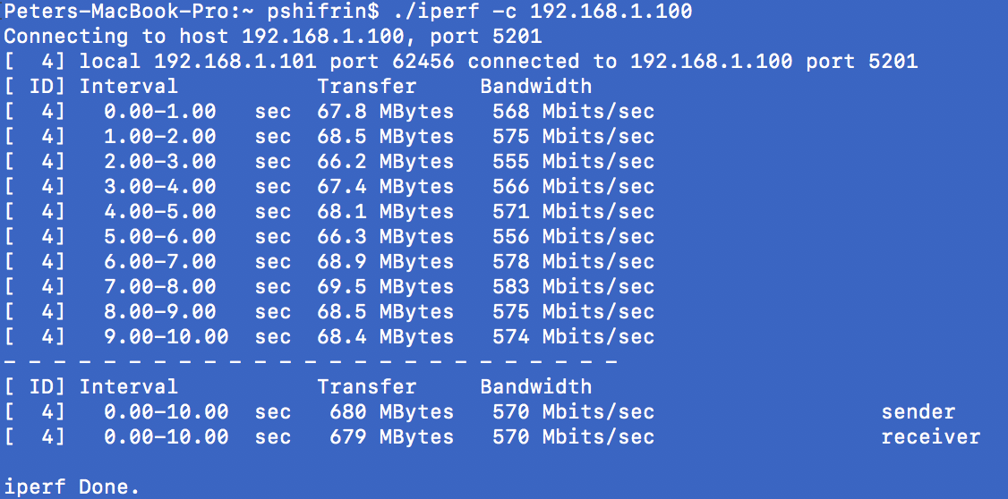1008x499 pixels.
Task: Click the first Transfer column header
Action: pyautogui.click(x=367, y=86)
